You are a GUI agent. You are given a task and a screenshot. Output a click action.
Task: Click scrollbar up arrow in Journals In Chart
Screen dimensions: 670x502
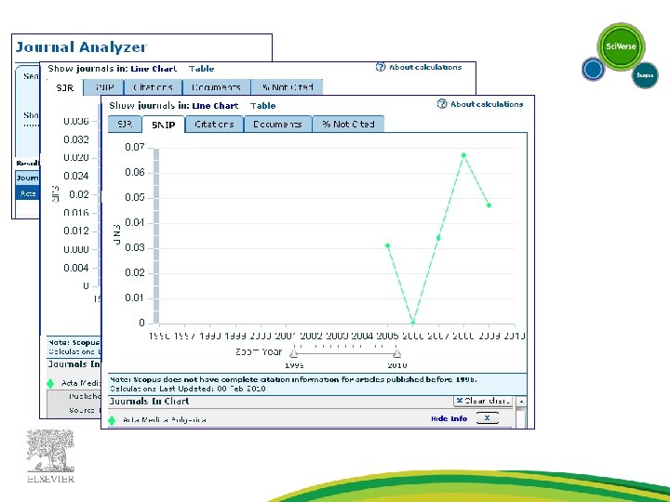coord(521,402)
